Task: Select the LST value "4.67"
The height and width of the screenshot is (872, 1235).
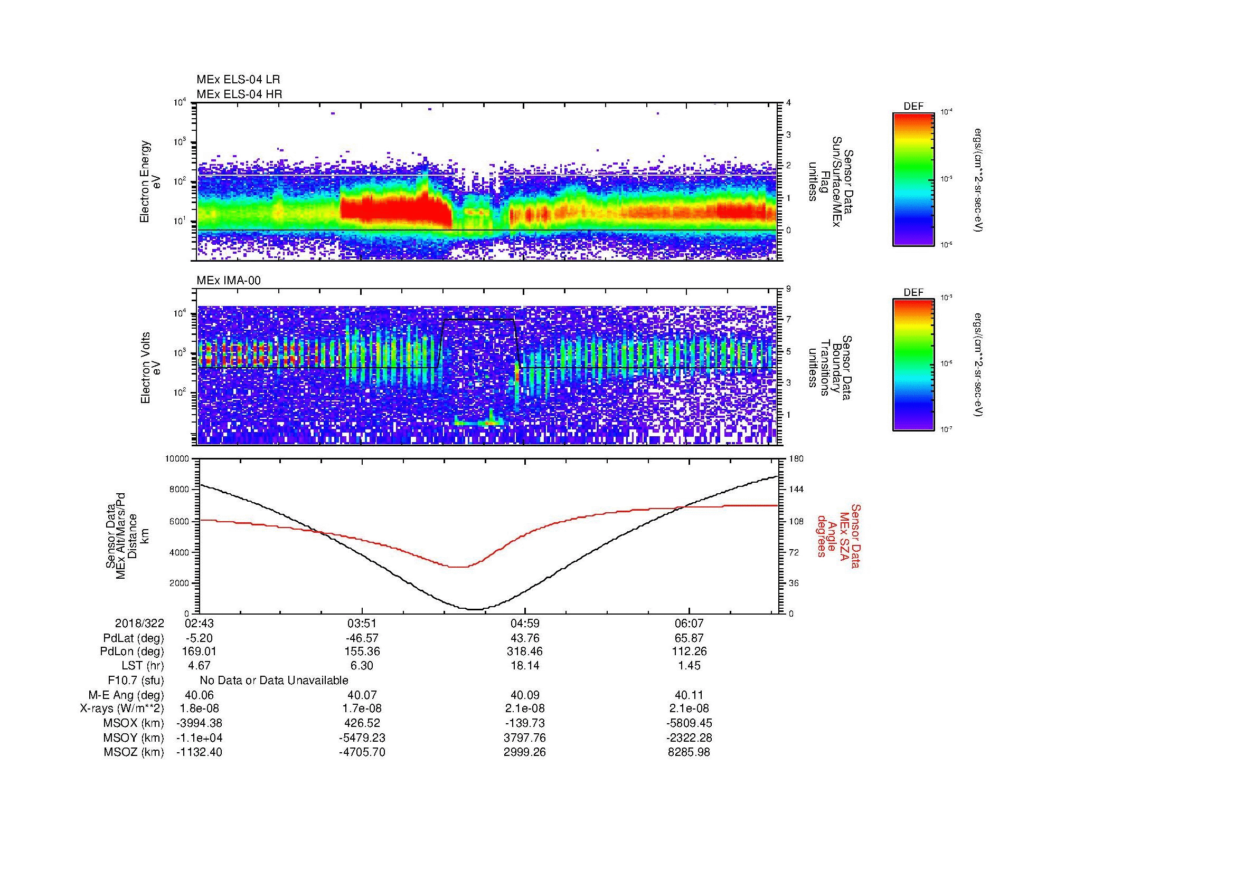Action: (199, 666)
